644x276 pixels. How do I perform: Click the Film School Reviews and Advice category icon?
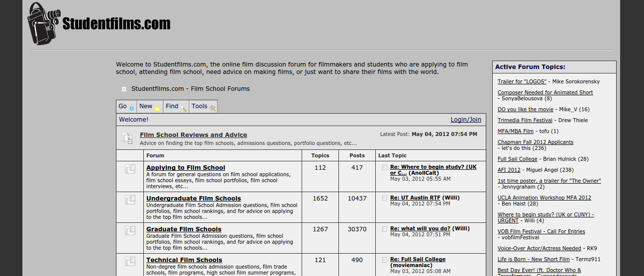(x=127, y=138)
